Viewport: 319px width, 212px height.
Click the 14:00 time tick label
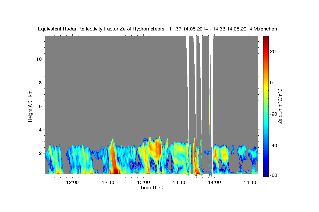(x=214, y=182)
